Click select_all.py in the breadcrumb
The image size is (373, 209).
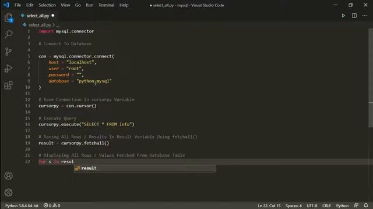(x=40, y=25)
